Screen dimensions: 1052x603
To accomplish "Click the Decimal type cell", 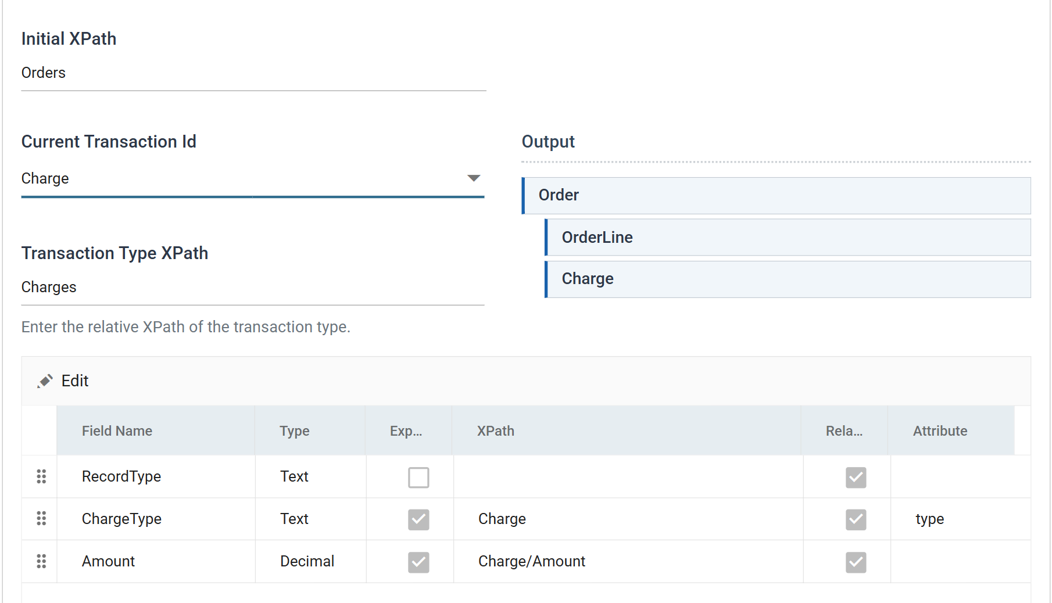I will tap(310, 561).
